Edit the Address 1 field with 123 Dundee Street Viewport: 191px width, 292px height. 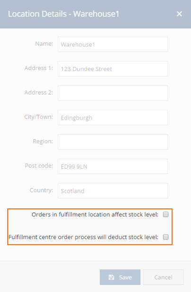(113, 69)
